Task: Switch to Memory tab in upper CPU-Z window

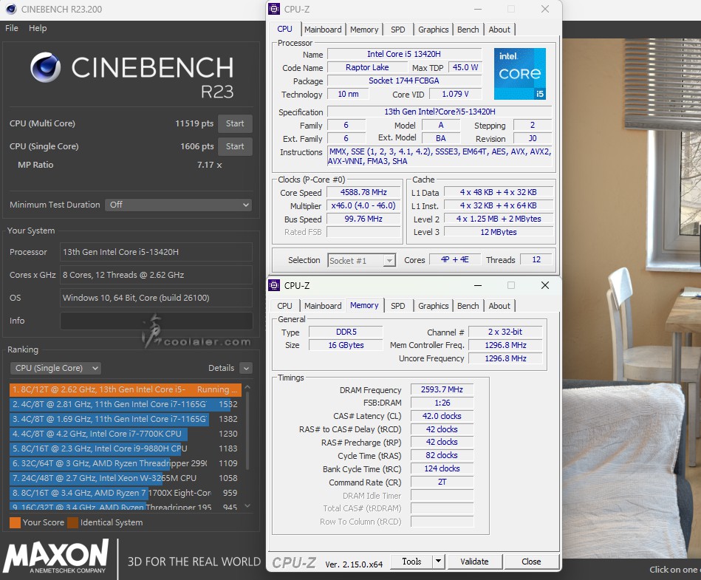Action: tap(364, 30)
